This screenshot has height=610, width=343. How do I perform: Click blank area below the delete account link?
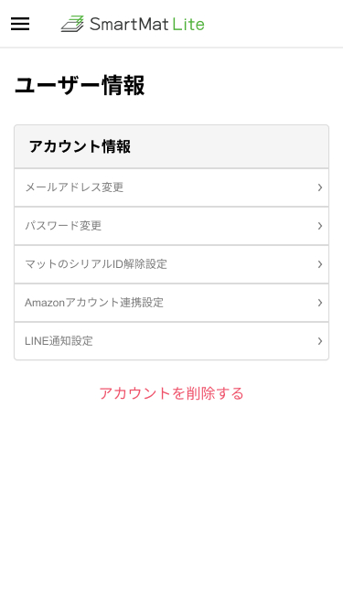(x=172, y=506)
